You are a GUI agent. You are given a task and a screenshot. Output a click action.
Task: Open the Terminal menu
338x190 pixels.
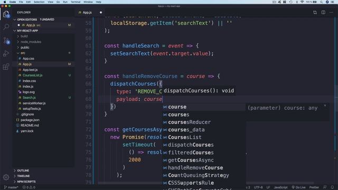point(76,2)
